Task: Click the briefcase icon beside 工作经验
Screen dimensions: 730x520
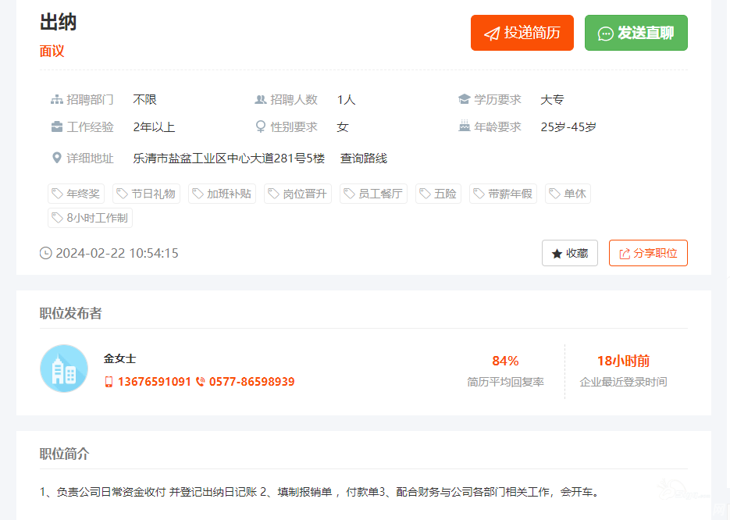Action: coord(57,126)
